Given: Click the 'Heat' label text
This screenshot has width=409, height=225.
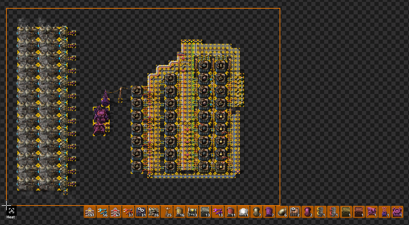Looking at the screenshot, I should point(11,217).
